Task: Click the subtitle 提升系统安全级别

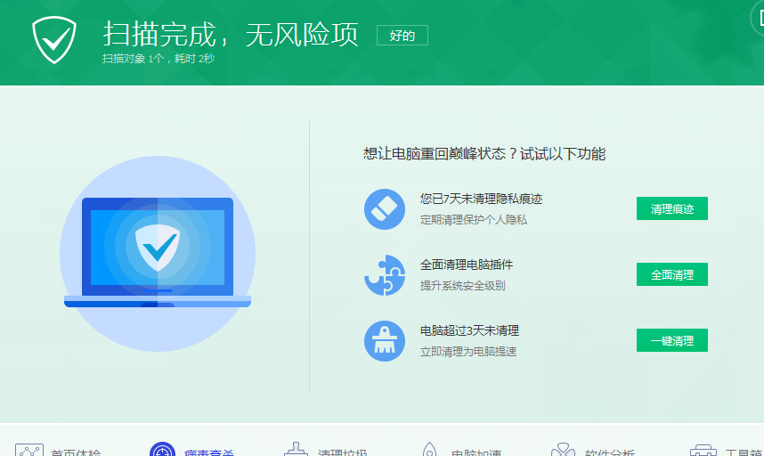Action: pyautogui.click(x=462, y=286)
